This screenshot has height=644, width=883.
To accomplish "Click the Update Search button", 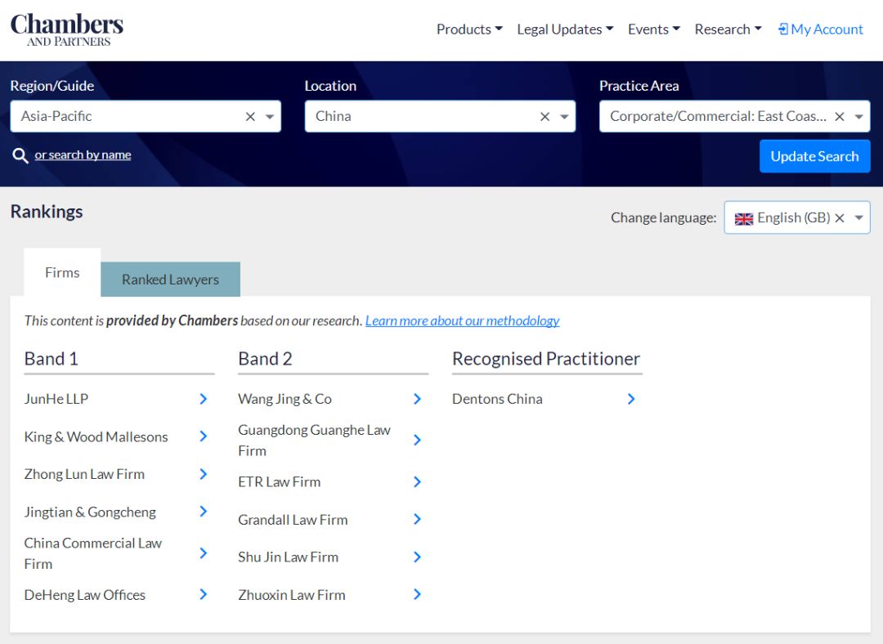I will [x=814, y=156].
